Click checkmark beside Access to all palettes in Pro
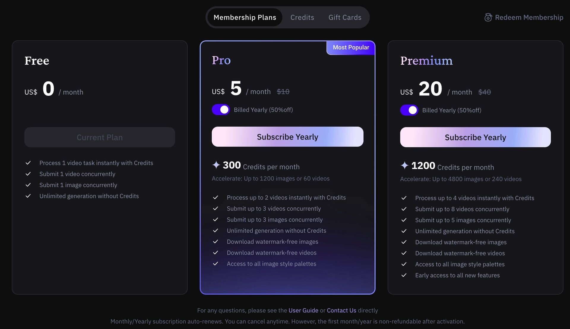This screenshot has width=570, height=329. [216, 264]
